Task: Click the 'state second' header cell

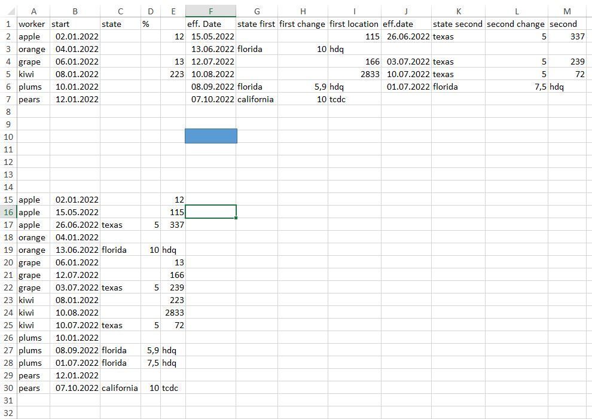Action: click(x=457, y=24)
